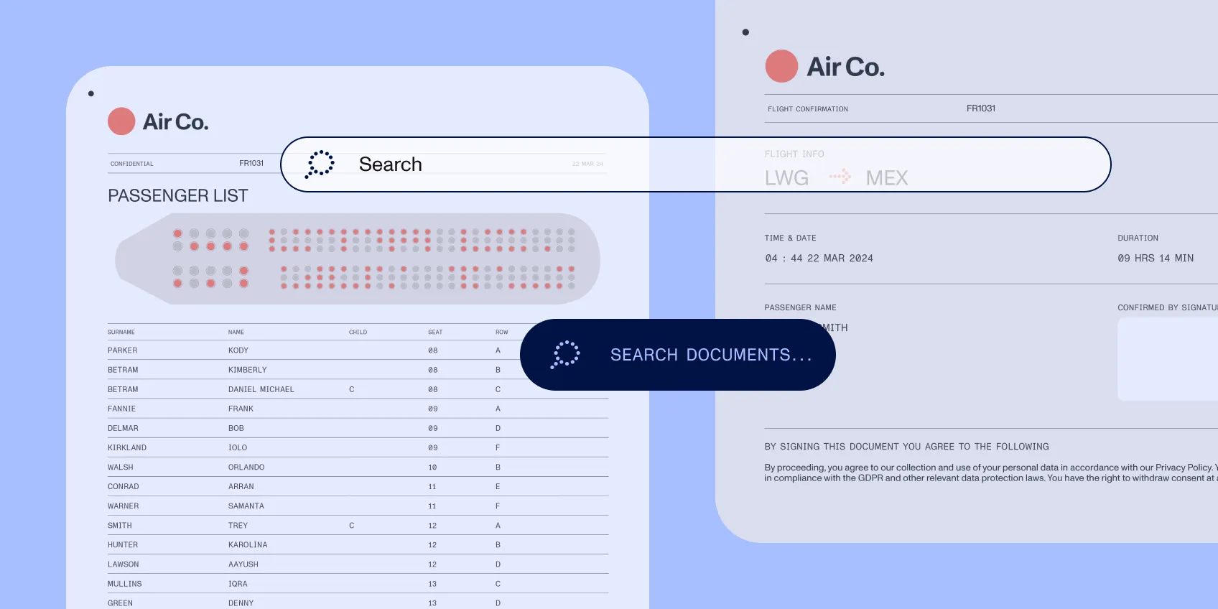The width and height of the screenshot is (1218, 609).
Task: Click the CONRAD surname cell
Action: [124, 486]
